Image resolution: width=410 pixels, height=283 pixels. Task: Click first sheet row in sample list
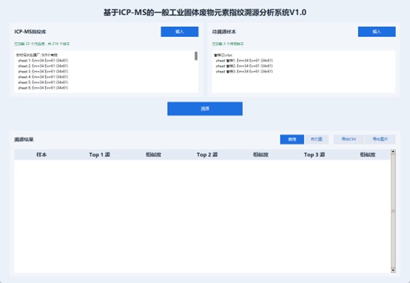click(244, 60)
